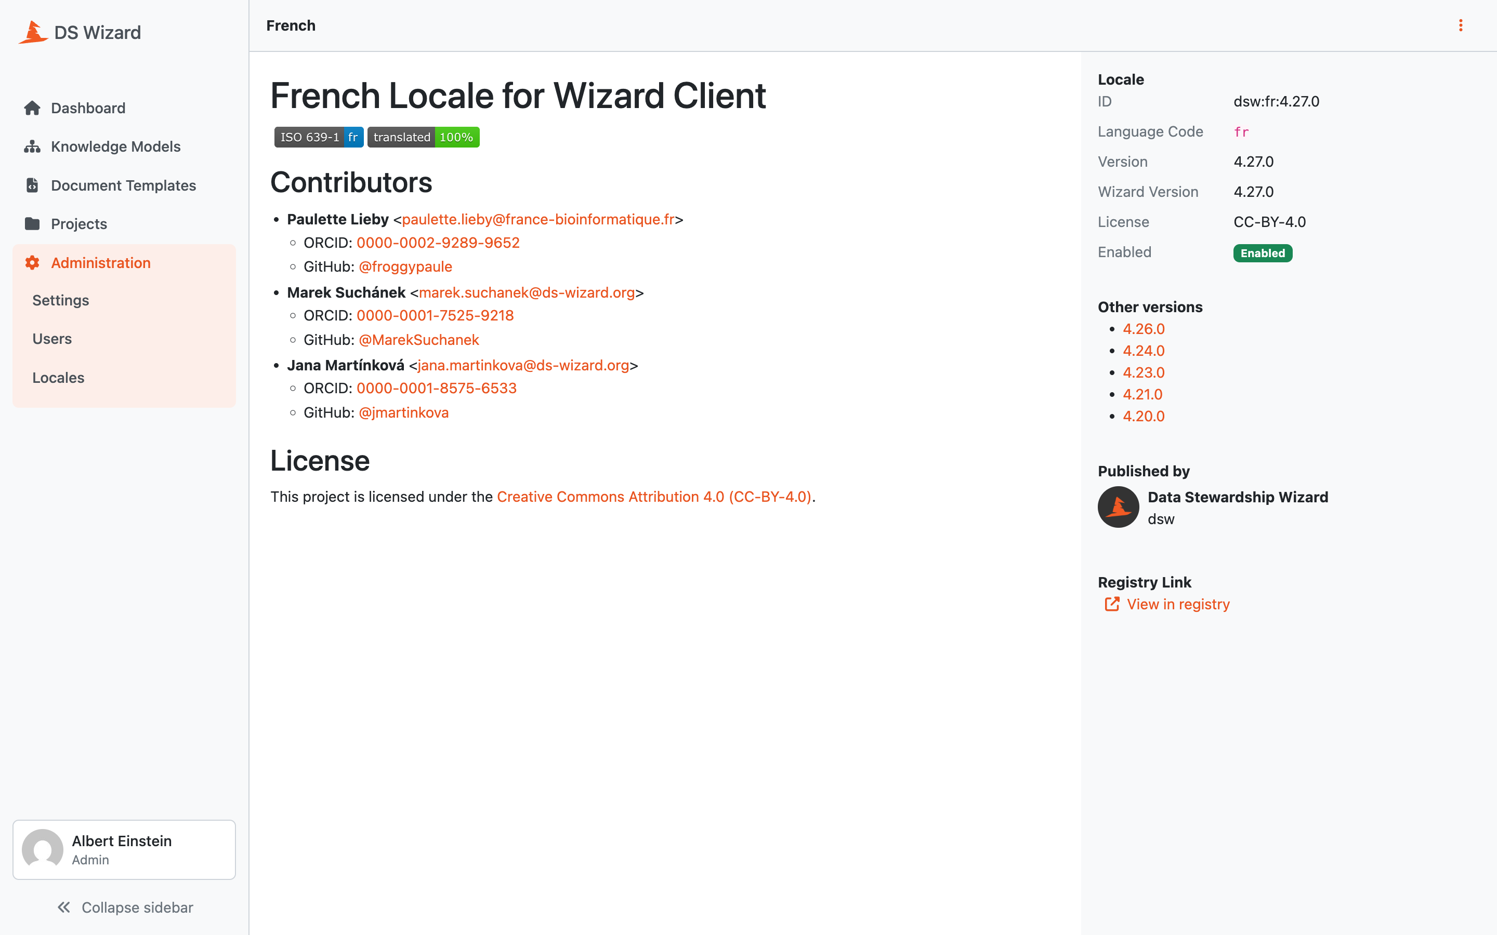This screenshot has height=935, width=1497.
Task: Select the Administration menu item
Action: tap(124, 263)
